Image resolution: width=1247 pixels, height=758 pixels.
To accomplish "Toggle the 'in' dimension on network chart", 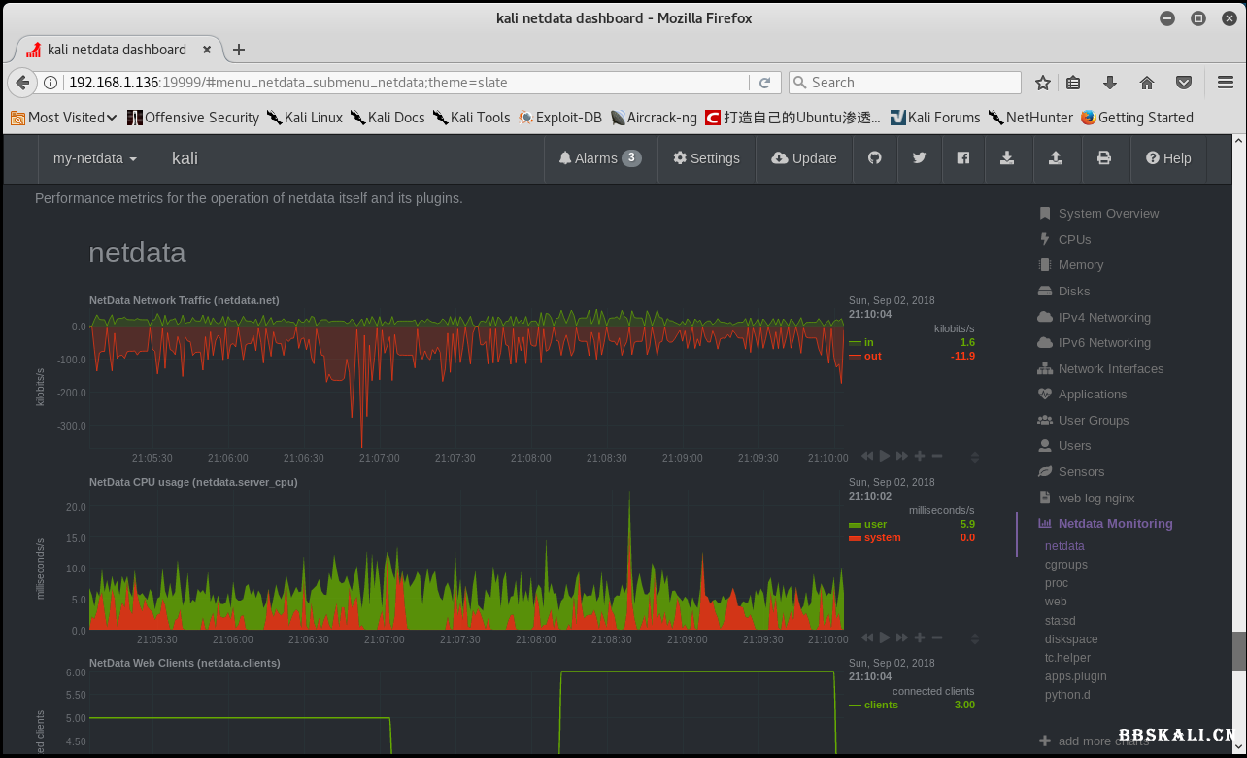I will pyautogui.click(x=868, y=342).
